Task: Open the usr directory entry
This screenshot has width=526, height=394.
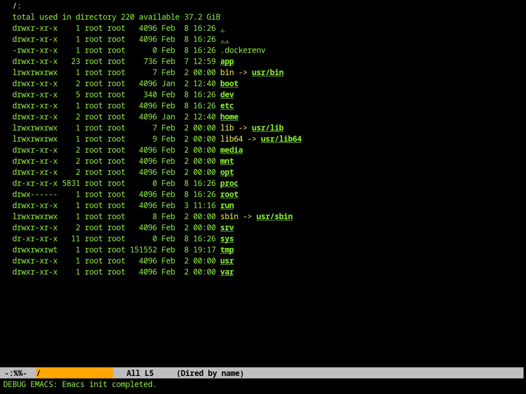Action: 227,261
